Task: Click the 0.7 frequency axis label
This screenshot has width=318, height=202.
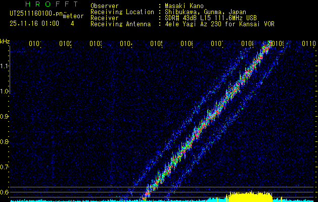Action: 4,167
